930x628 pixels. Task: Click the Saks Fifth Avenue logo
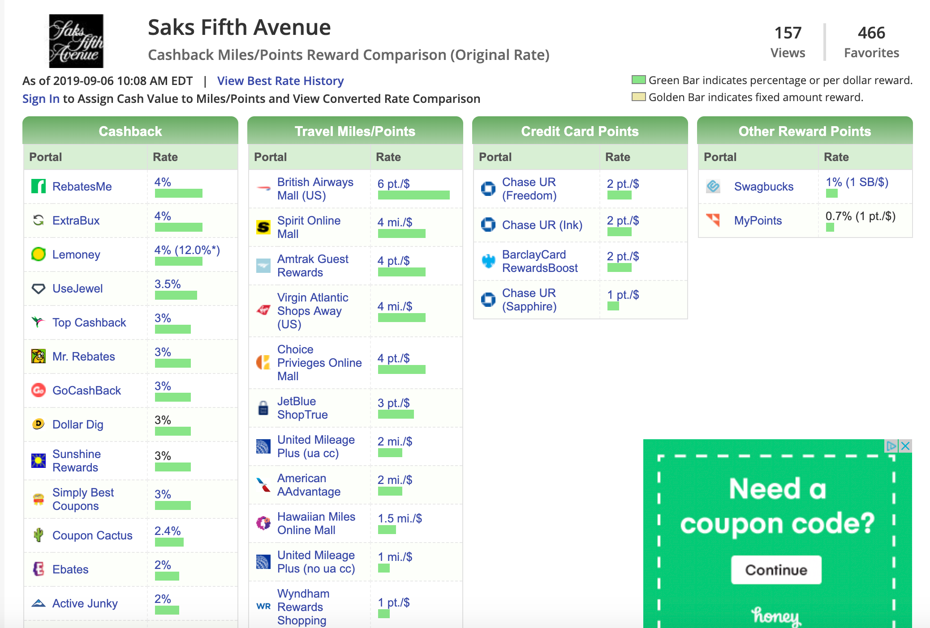click(76, 41)
